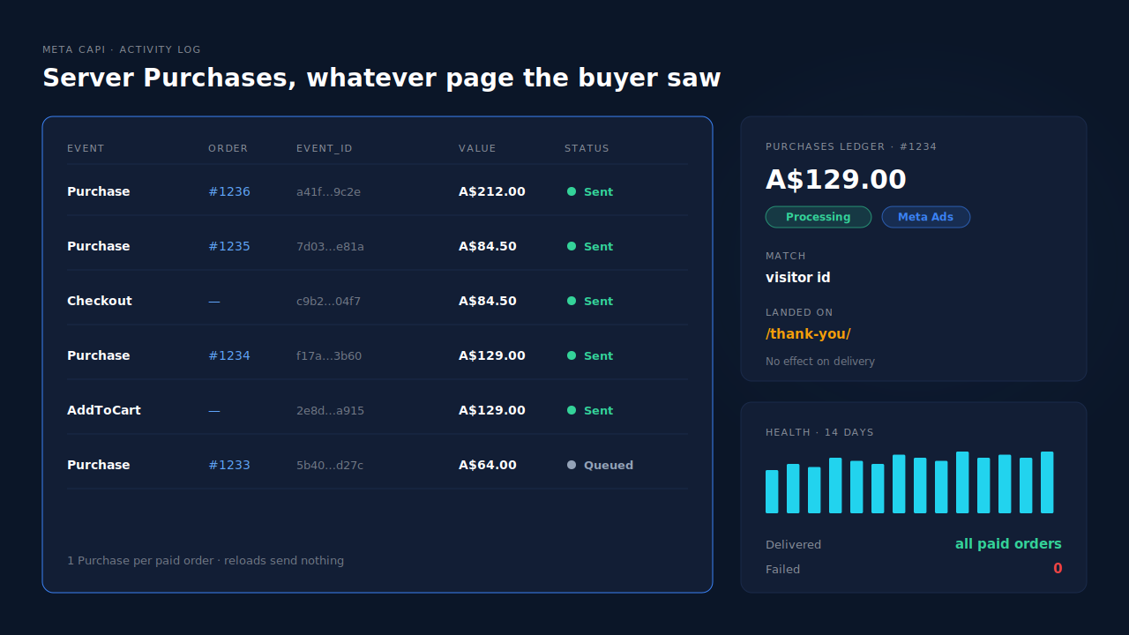Click the EVENT column header
Image resolution: width=1129 pixels, height=635 pixels.
coord(86,148)
